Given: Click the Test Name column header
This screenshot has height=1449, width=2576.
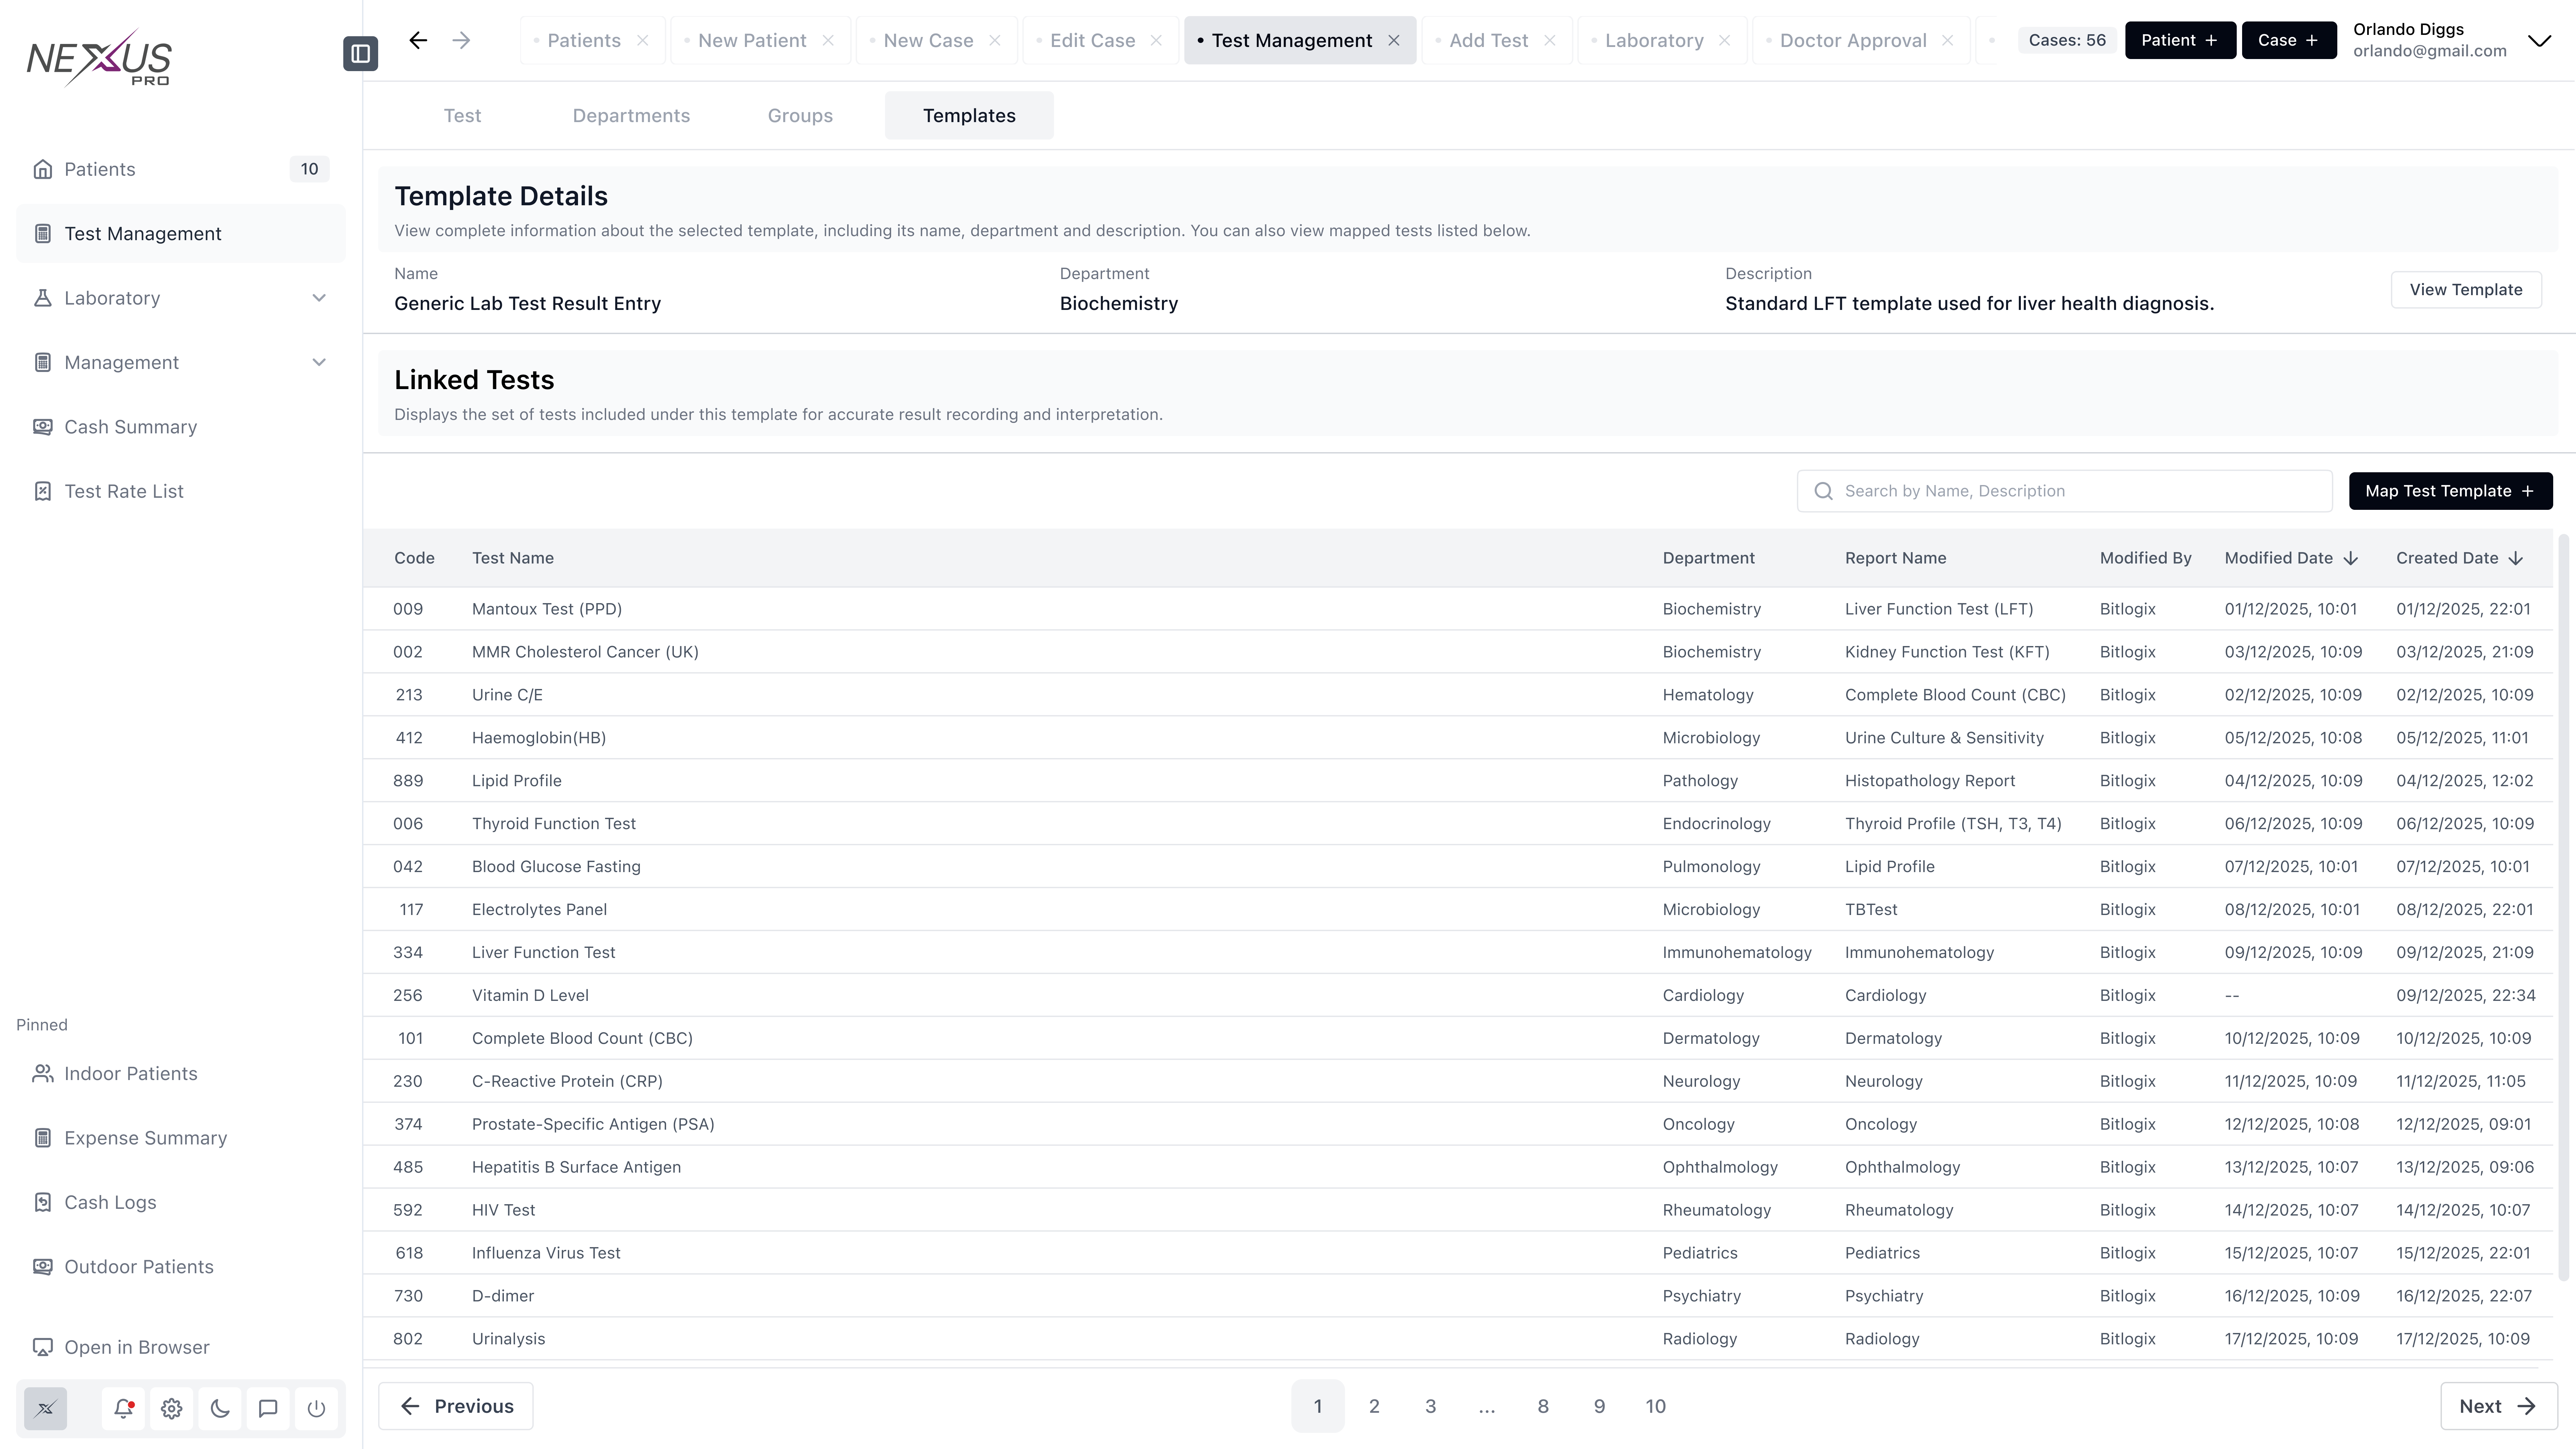Looking at the screenshot, I should (x=513, y=558).
